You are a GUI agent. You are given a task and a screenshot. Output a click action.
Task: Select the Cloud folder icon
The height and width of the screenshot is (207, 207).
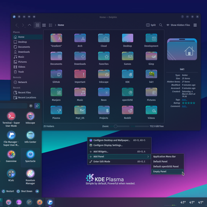[104, 38]
